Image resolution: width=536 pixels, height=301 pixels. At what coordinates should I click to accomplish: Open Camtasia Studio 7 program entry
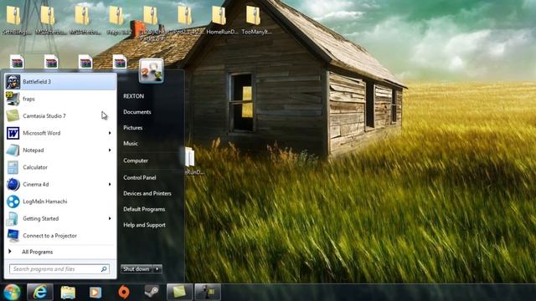(60, 116)
